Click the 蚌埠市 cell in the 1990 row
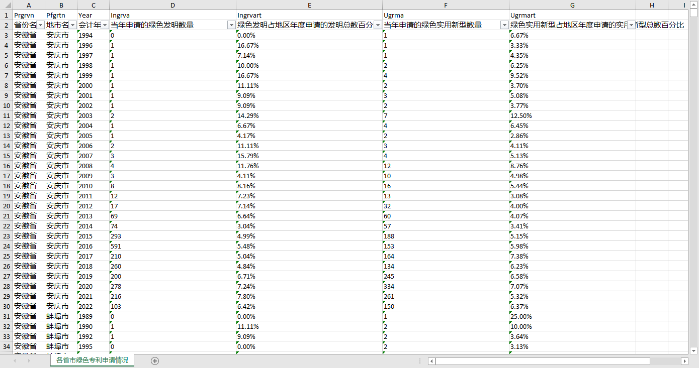 tap(61, 326)
